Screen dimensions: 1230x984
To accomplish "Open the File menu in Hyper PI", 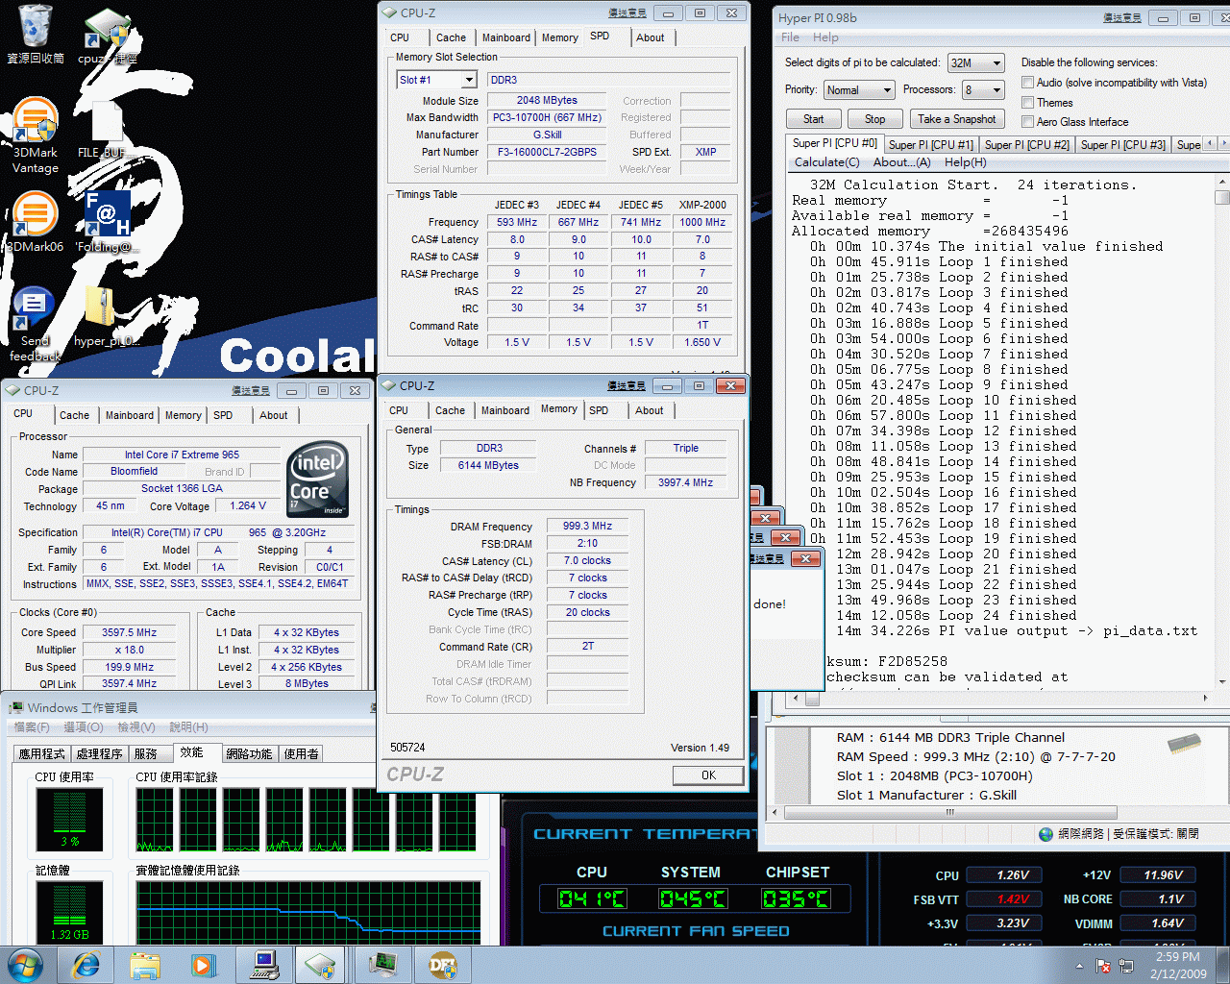I will coord(790,37).
